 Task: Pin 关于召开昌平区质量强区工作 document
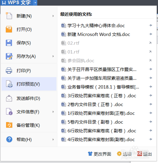click(x=150, y=69)
